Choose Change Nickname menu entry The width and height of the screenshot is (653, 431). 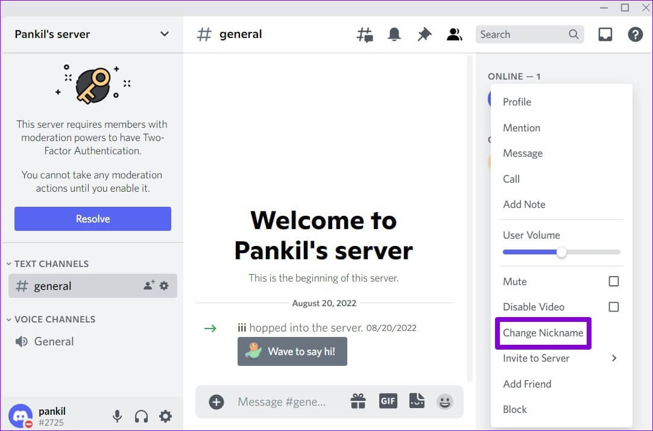pos(543,333)
